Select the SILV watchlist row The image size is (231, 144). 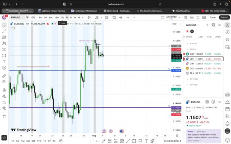click(x=203, y=73)
